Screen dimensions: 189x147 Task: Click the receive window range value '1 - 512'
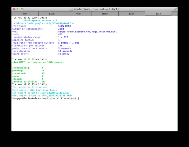click(63, 37)
